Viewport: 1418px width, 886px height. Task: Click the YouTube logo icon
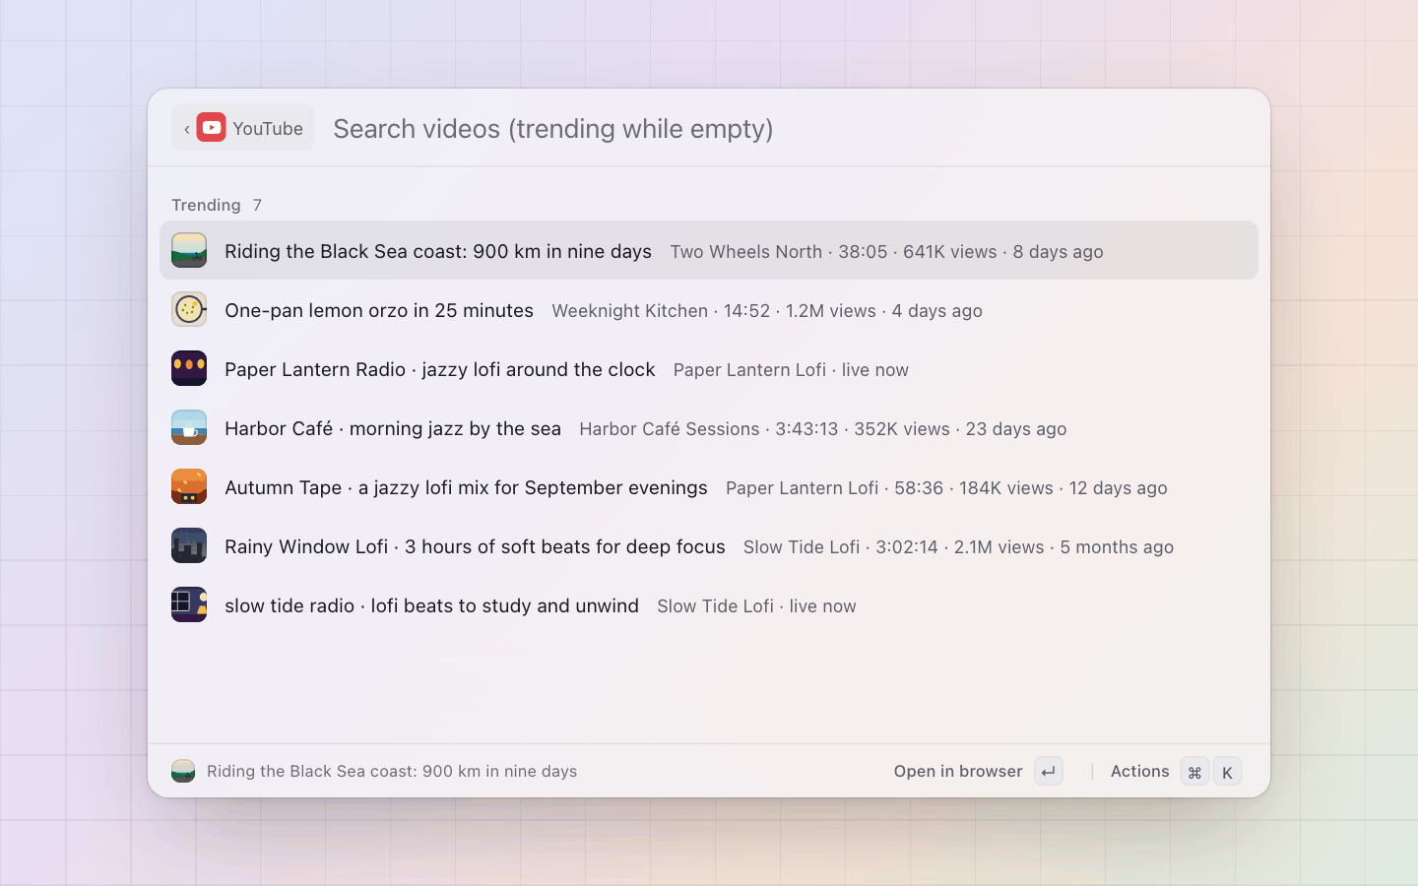[211, 128]
